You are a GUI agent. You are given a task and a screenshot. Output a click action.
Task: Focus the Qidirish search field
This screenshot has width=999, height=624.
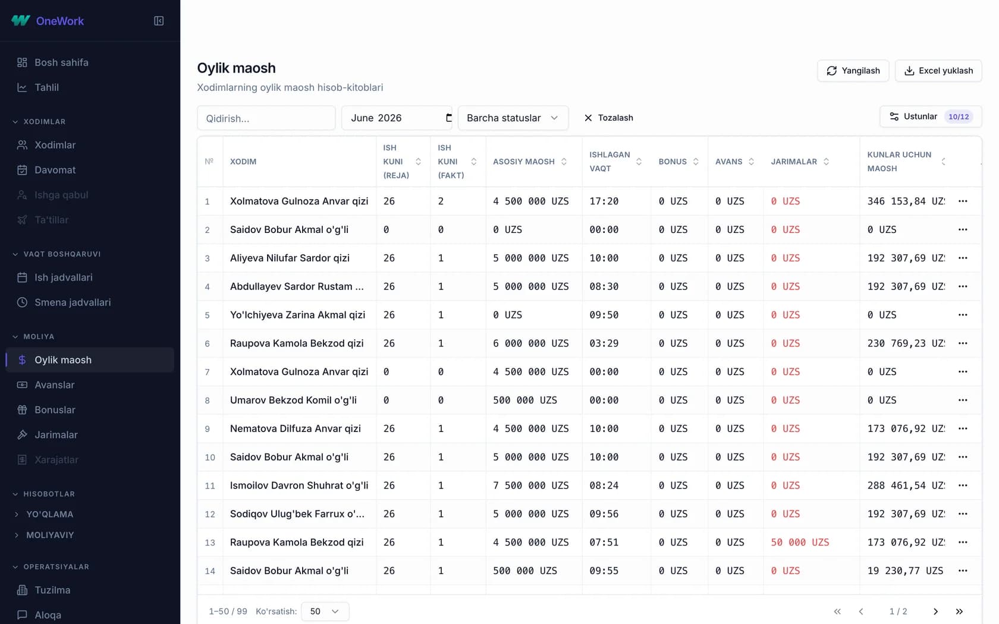click(266, 118)
